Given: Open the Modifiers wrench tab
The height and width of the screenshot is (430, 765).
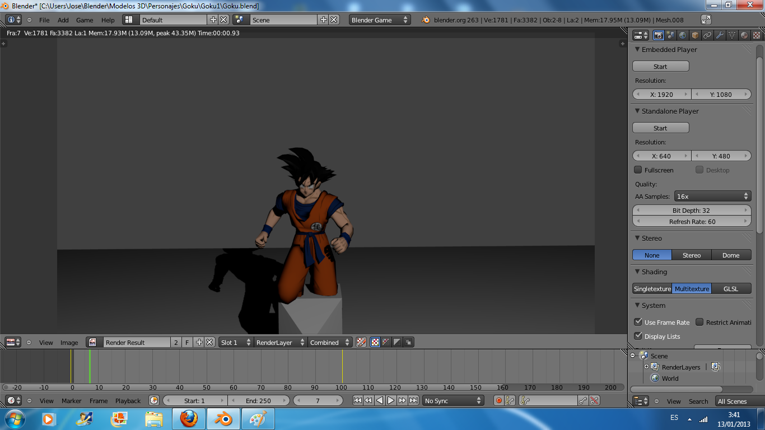Looking at the screenshot, I should coord(720,35).
